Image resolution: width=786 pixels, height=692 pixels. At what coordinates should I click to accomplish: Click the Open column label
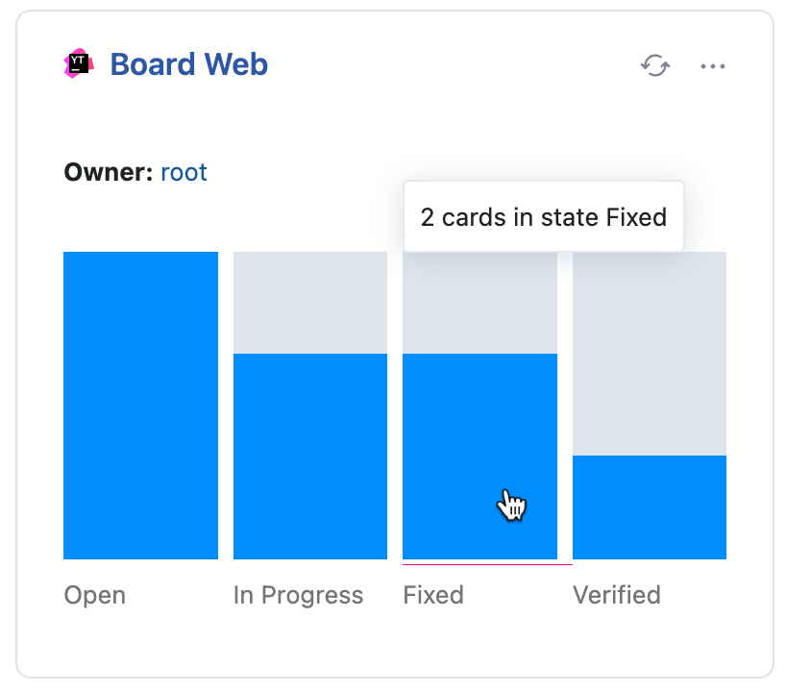coord(94,595)
